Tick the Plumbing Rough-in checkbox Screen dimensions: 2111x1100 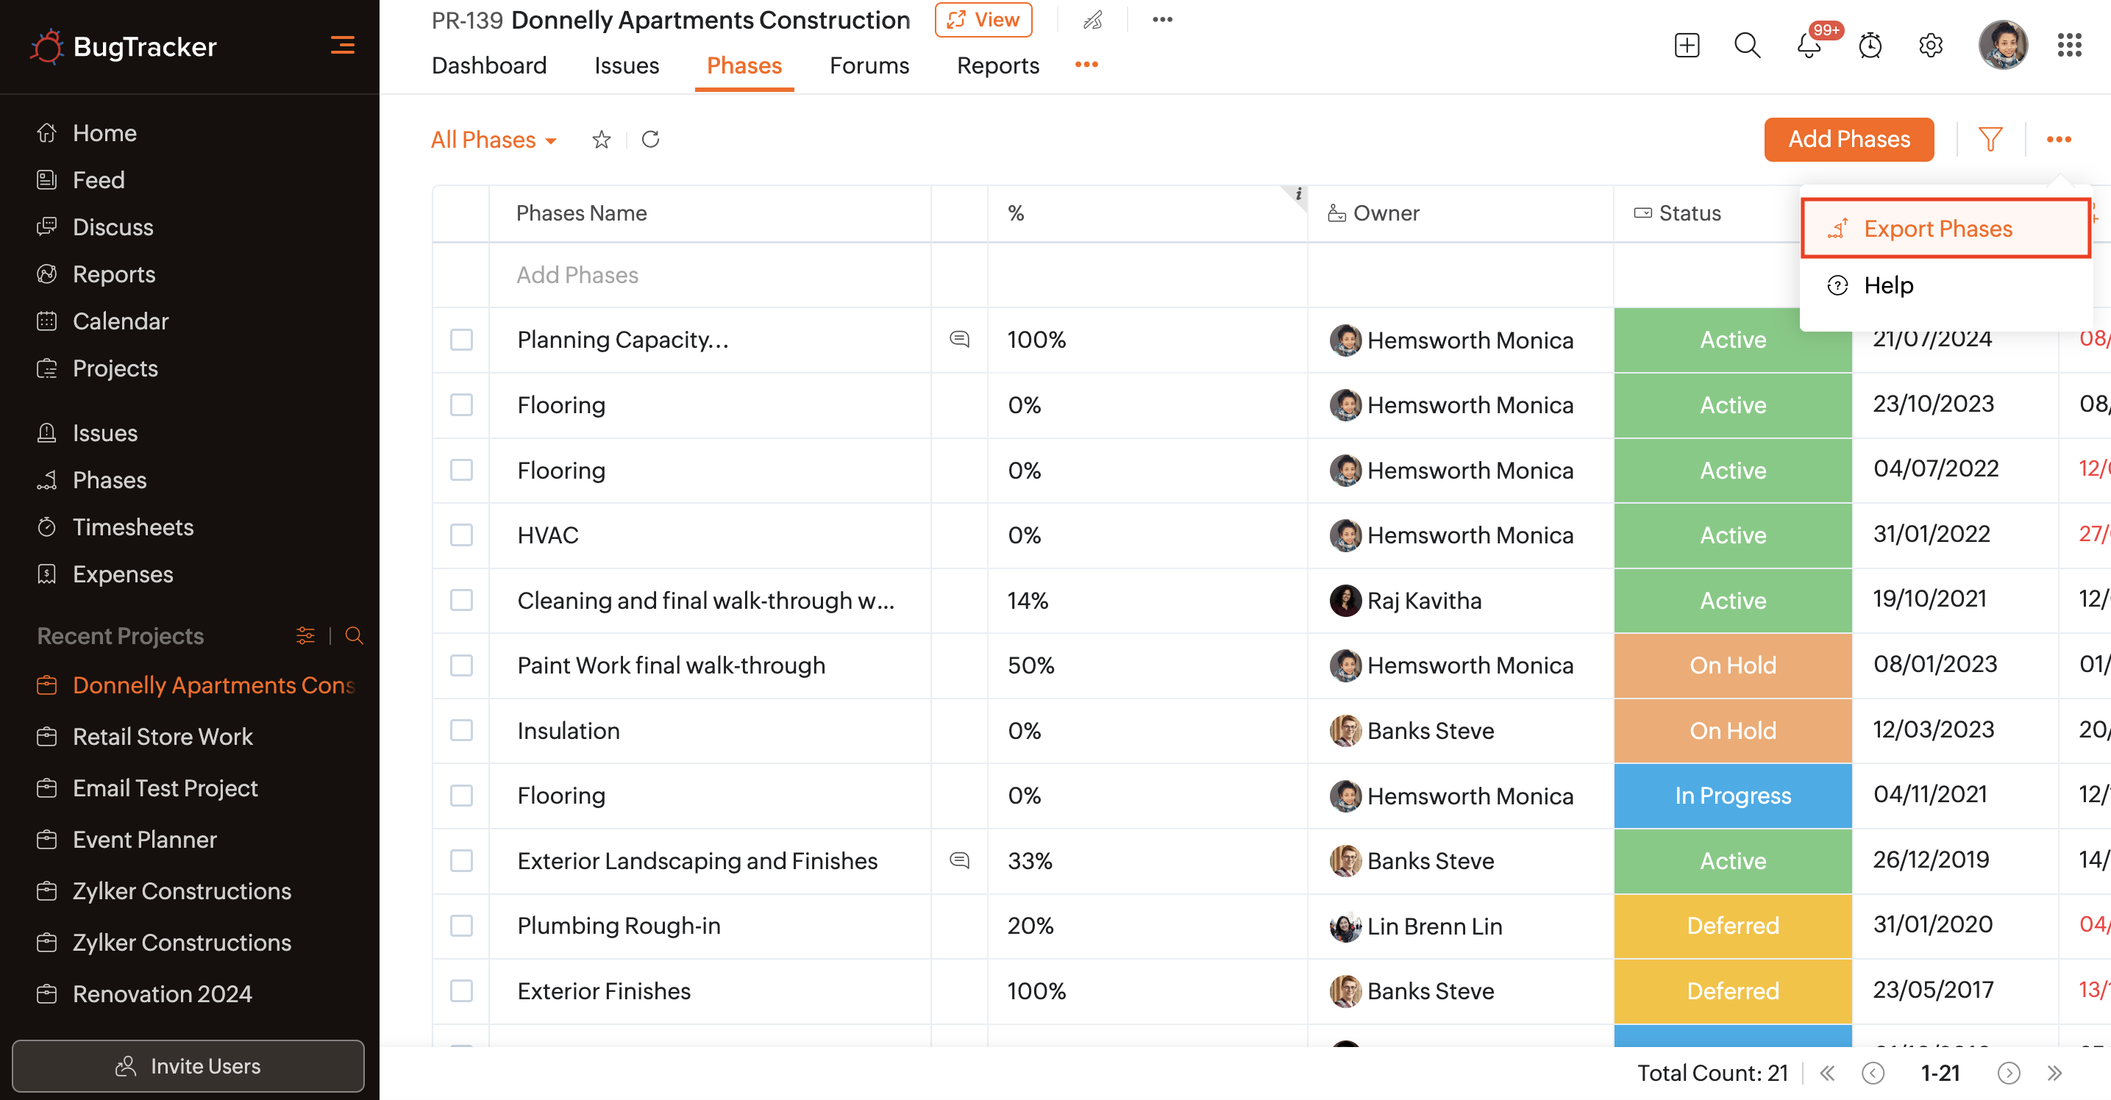pyautogui.click(x=461, y=926)
